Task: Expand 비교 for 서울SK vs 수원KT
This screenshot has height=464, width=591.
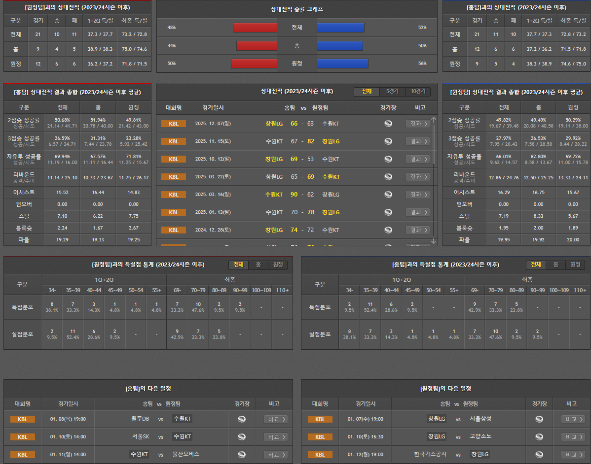Action: point(276,437)
